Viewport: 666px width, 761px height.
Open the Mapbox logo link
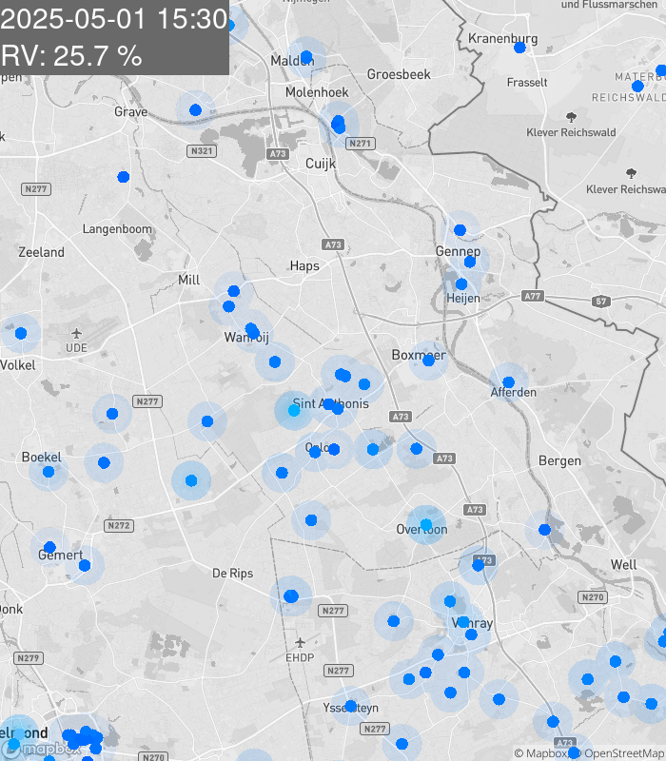[x=41, y=750]
